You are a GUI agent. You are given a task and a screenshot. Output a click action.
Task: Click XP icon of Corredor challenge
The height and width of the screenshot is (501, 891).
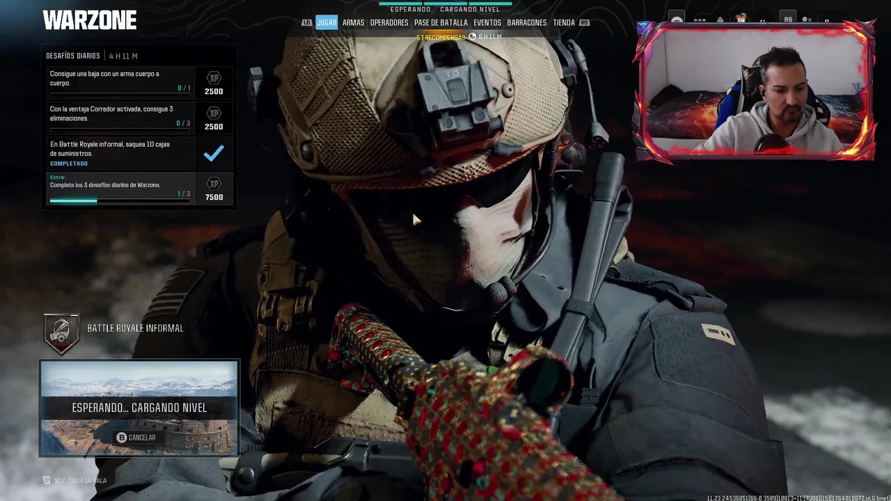pos(214,113)
